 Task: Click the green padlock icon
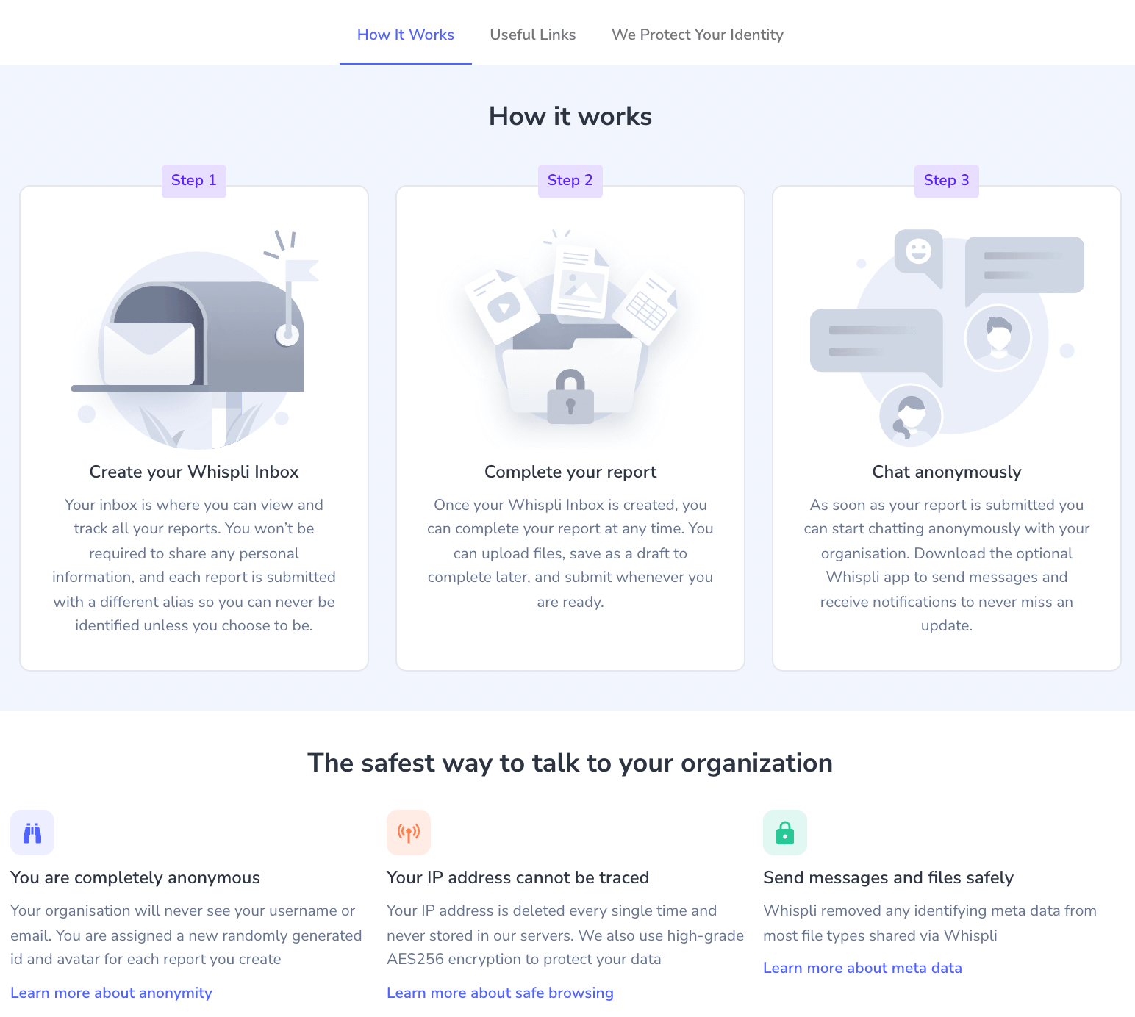tap(785, 833)
